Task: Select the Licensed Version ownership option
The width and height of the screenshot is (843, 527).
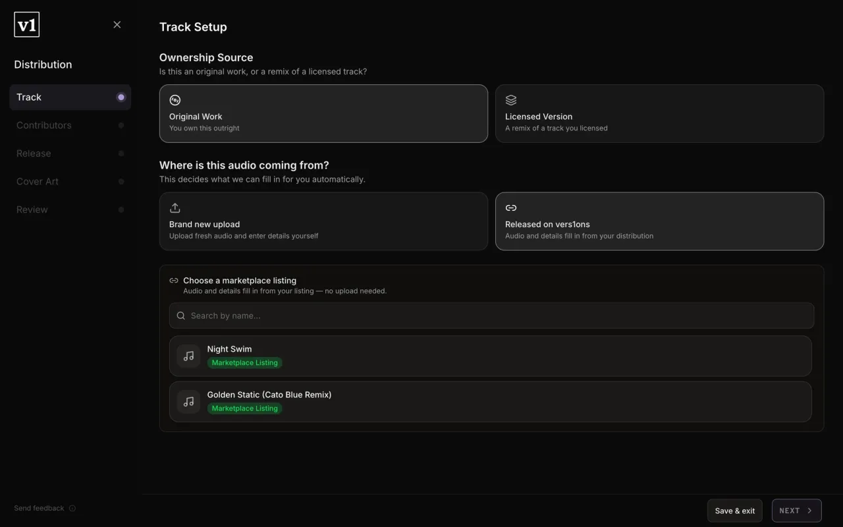Action: point(659,113)
